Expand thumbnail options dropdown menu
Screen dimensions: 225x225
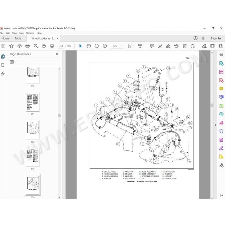coord(13,62)
